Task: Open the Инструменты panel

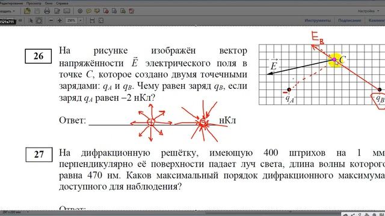Action: (318, 20)
